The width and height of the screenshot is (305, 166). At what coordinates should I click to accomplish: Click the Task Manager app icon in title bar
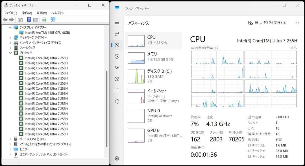(117, 8)
